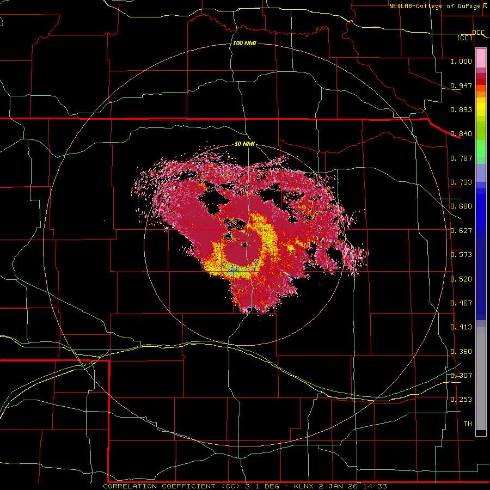This screenshot has height=490, width=490.
Task: Click the 0.307 legend value
Action: [461, 376]
